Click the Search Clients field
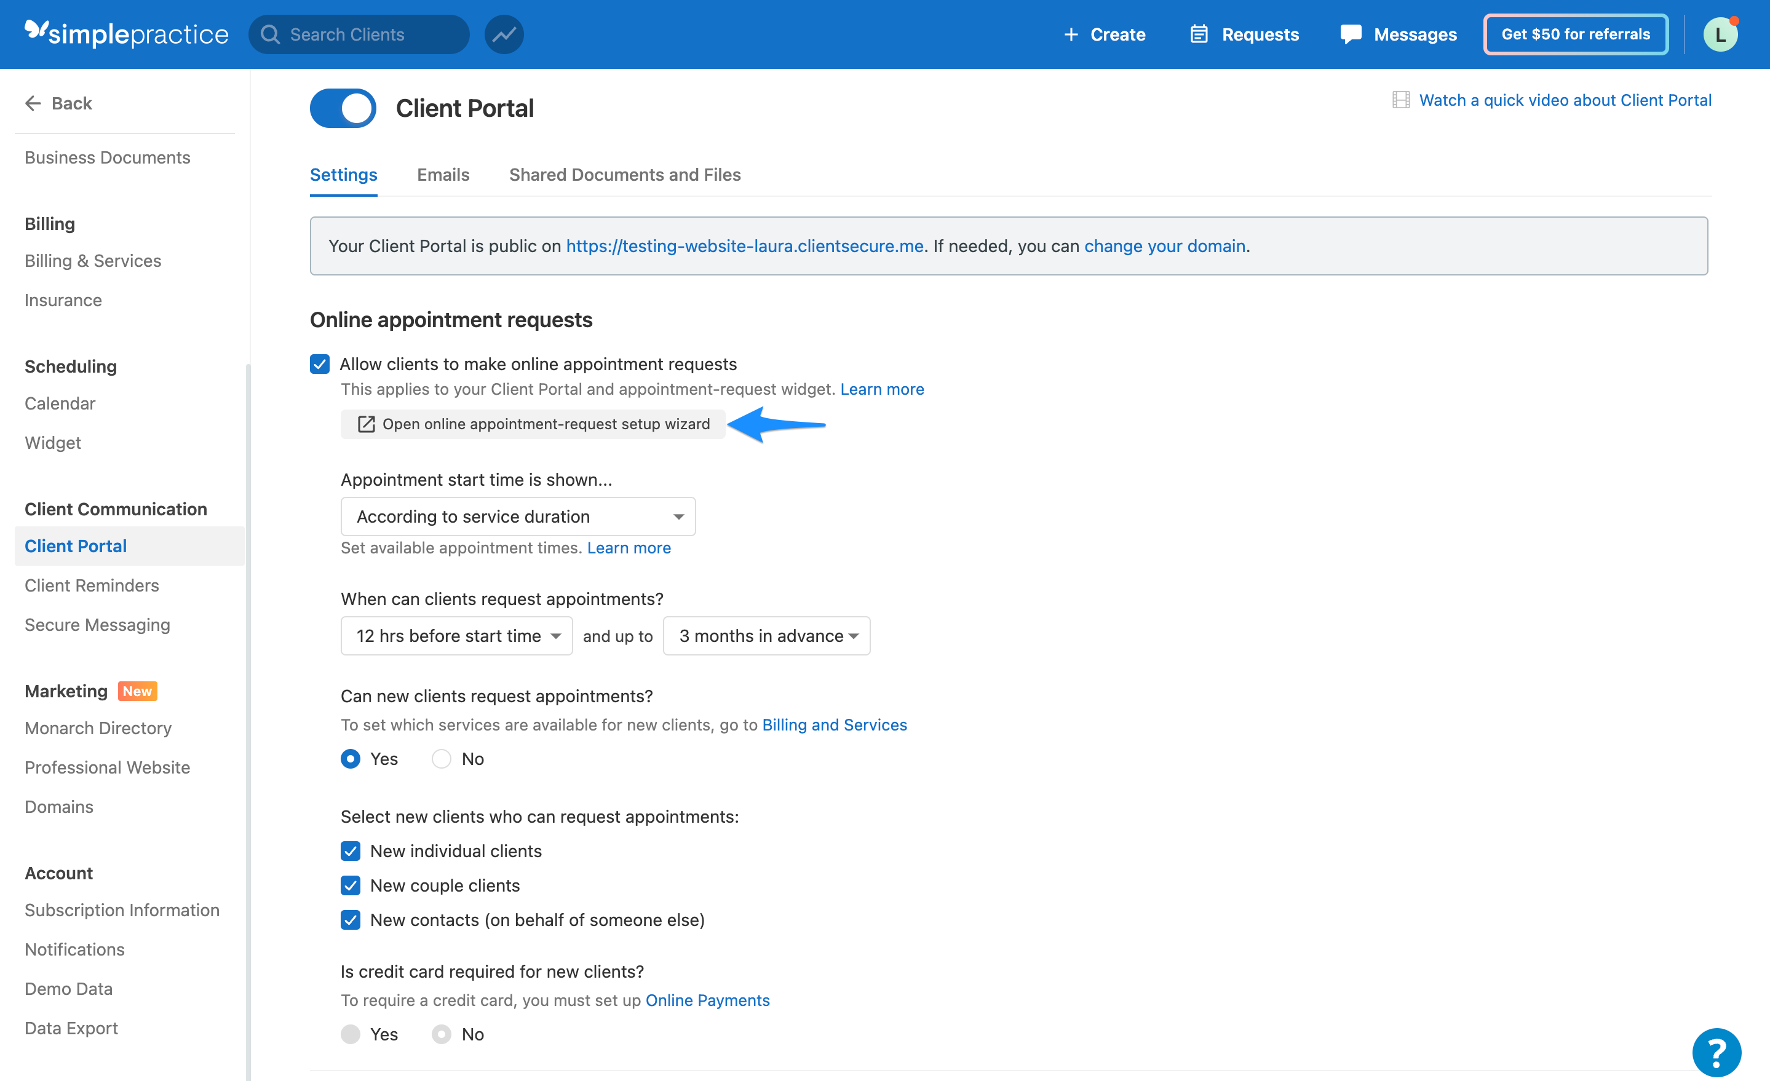 click(359, 34)
